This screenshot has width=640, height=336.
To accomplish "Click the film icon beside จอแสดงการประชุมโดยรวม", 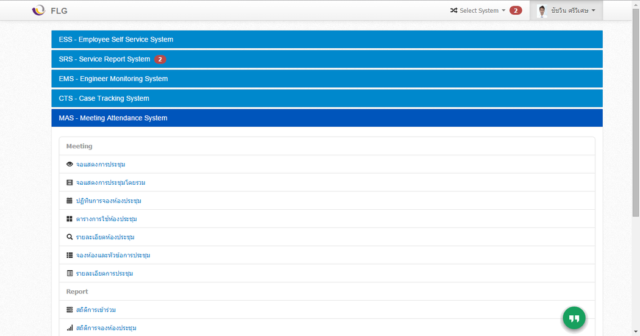I will pos(69,182).
